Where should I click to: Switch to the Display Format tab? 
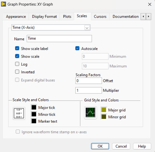tap(44, 17)
